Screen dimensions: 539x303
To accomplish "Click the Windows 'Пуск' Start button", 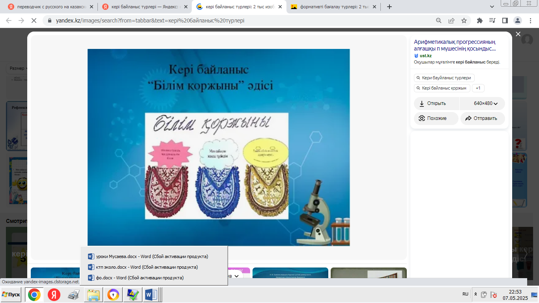I will pos(11,295).
